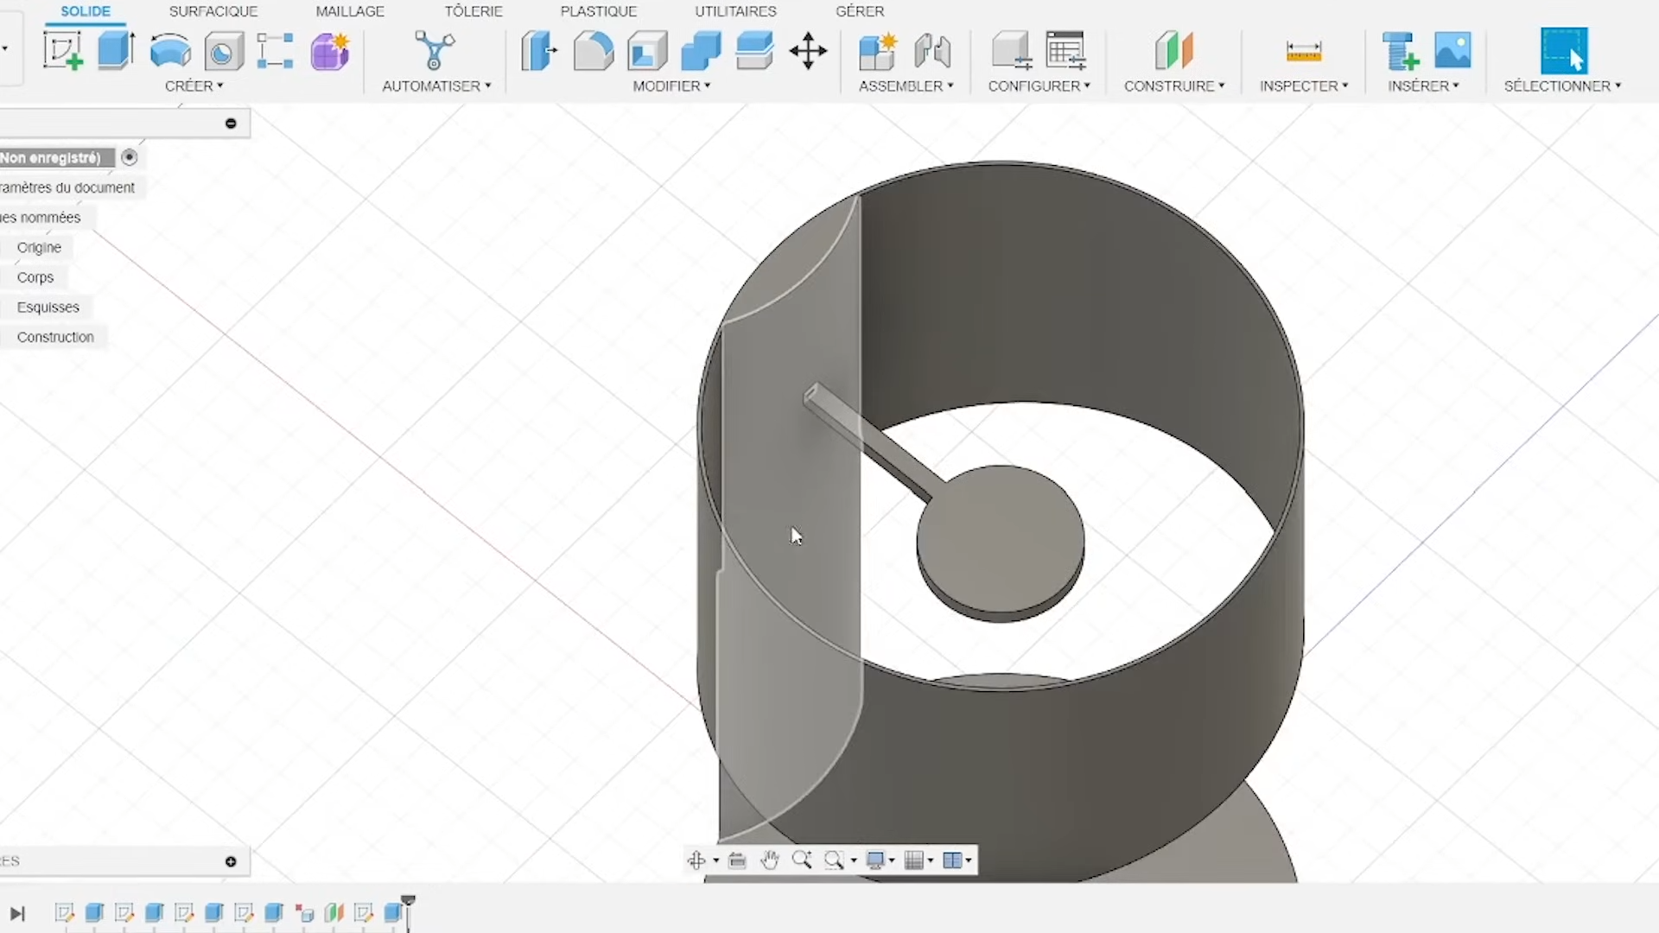Switch to the PLASTIQUE tab
The height and width of the screenshot is (933, 1659).
(599, 11)
